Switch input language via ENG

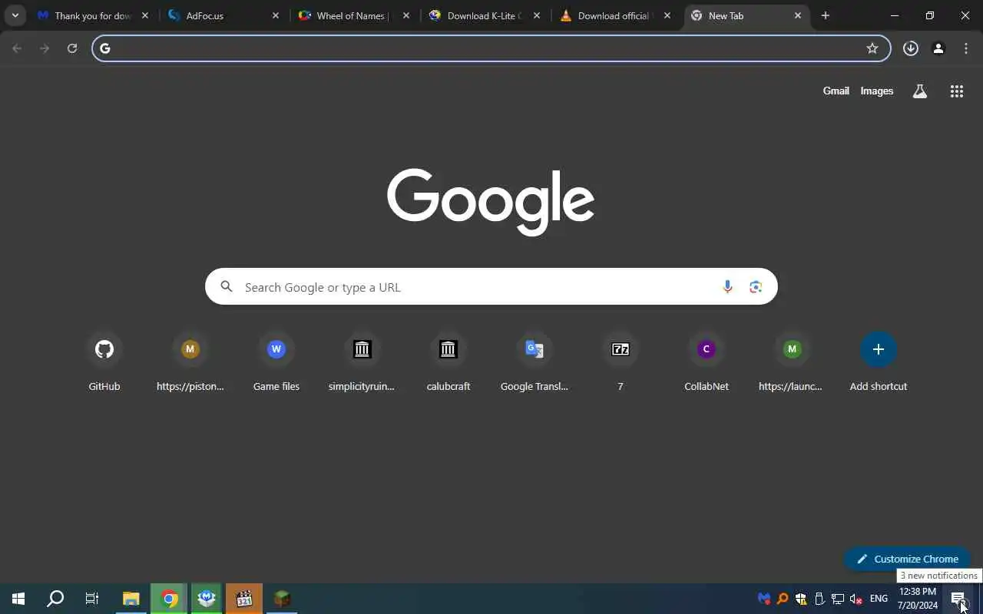tap(879, 599)
